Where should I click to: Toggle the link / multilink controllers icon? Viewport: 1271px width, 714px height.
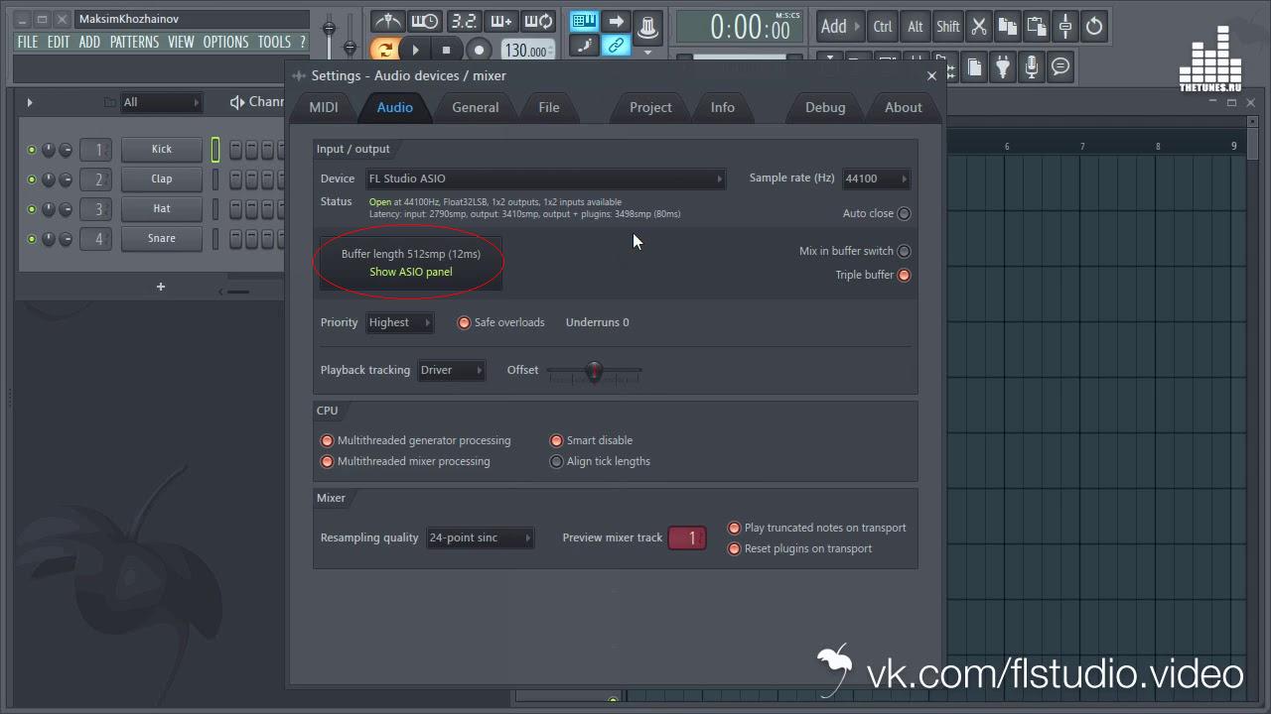click(617, 46)
